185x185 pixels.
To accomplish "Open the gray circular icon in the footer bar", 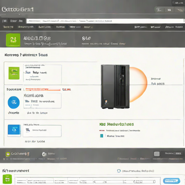I will click(x=44, y=154).
